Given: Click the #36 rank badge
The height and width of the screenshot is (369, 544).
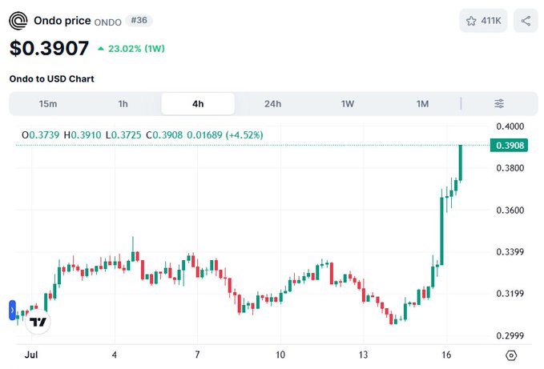Looking at the screenshot, I should [139, 21].
